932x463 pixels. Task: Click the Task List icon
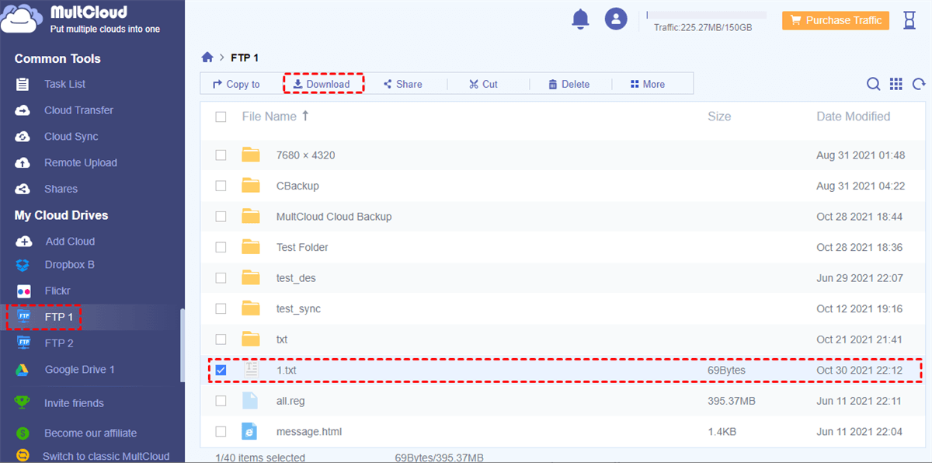[23, 84]
